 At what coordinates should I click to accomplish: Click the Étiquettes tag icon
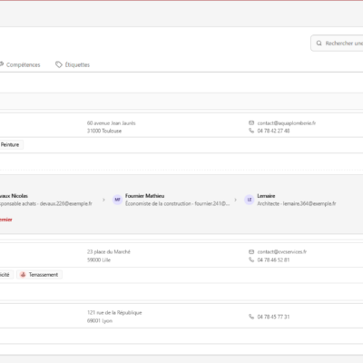59,64
